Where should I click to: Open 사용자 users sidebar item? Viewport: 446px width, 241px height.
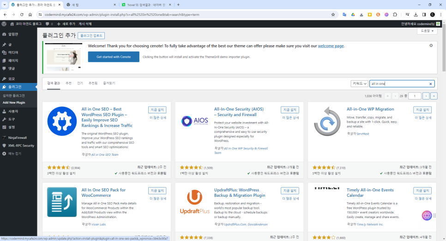pyautogui.click(x=18, y=111)
